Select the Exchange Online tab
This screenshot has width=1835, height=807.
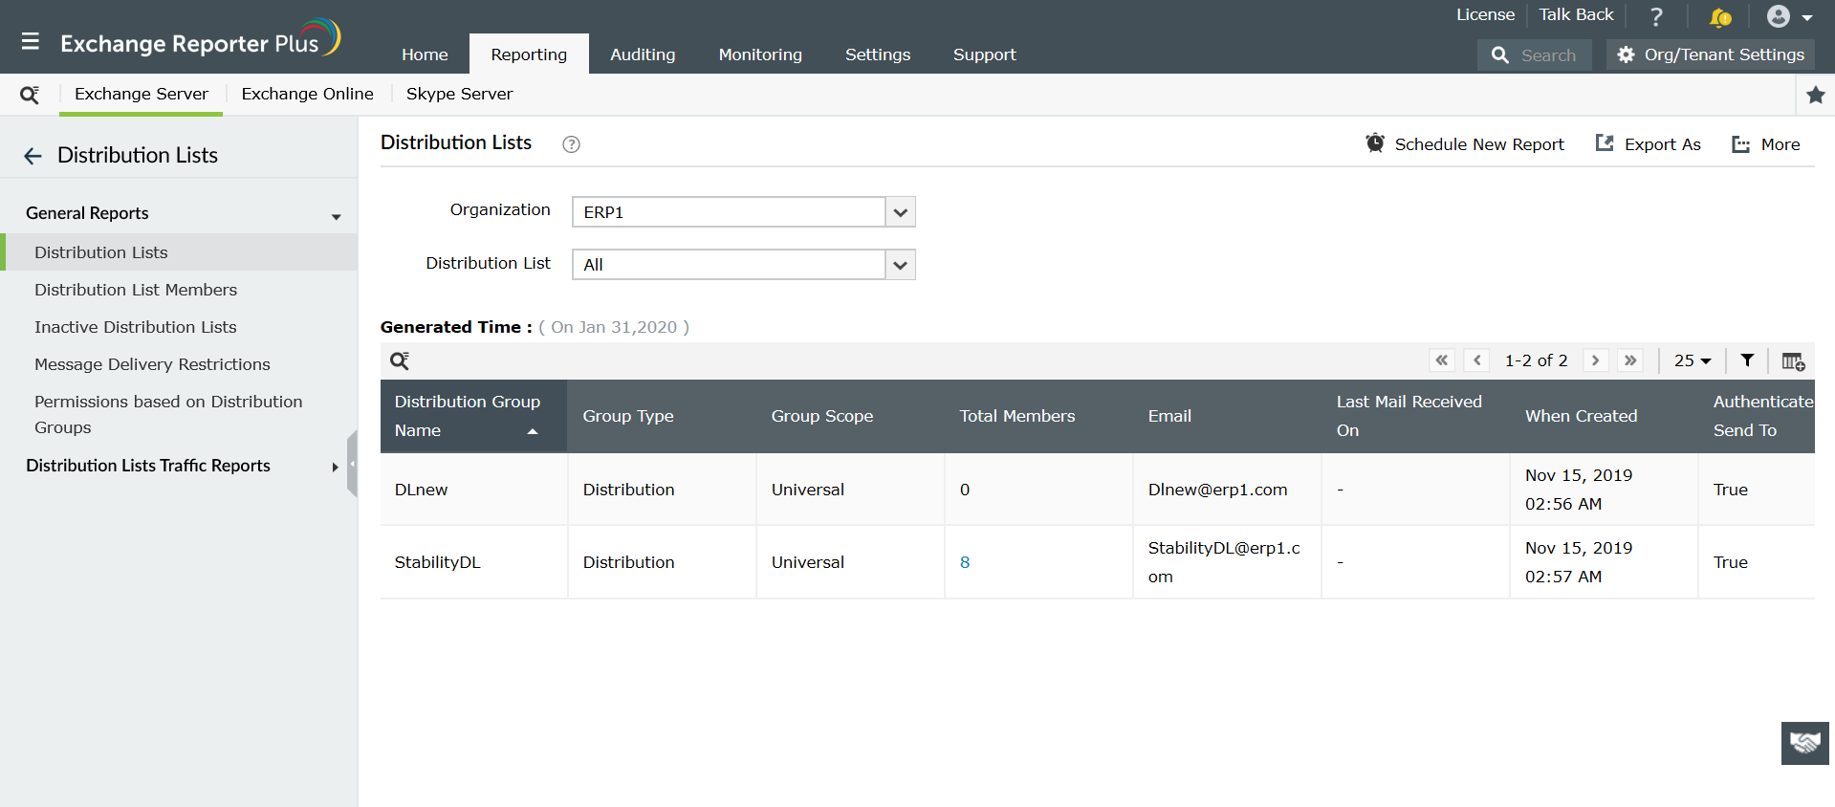307,94
